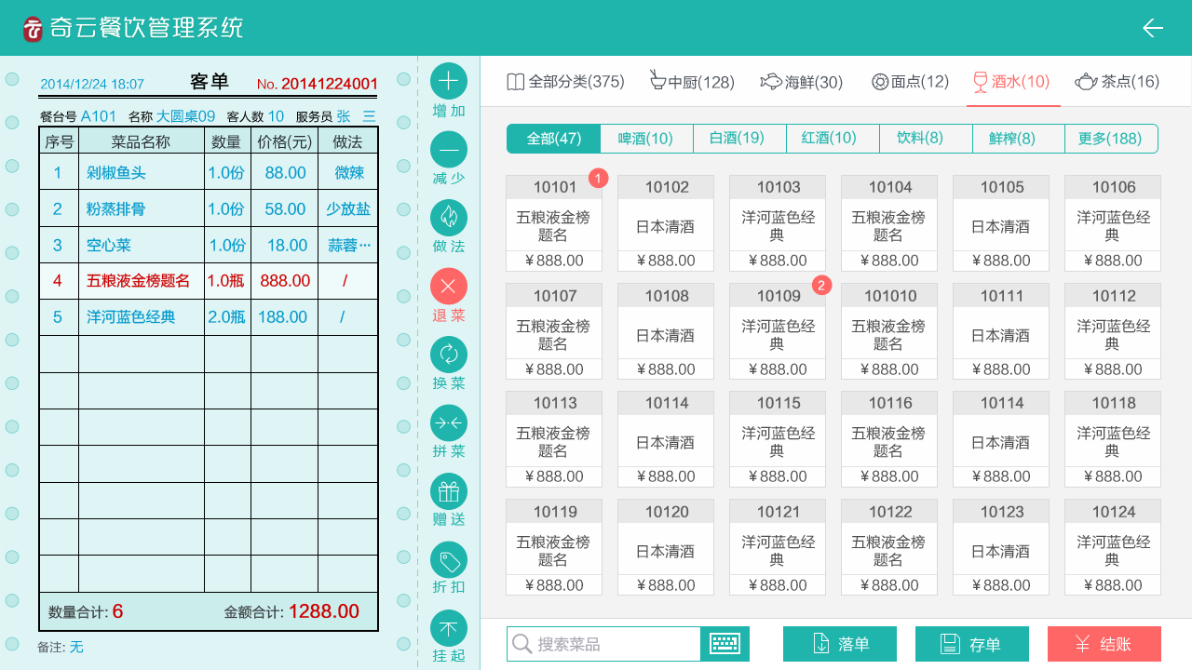Click the 备注 remark value 无
The height and width of the screenshot is (670, 1192).
pos(76,647)
